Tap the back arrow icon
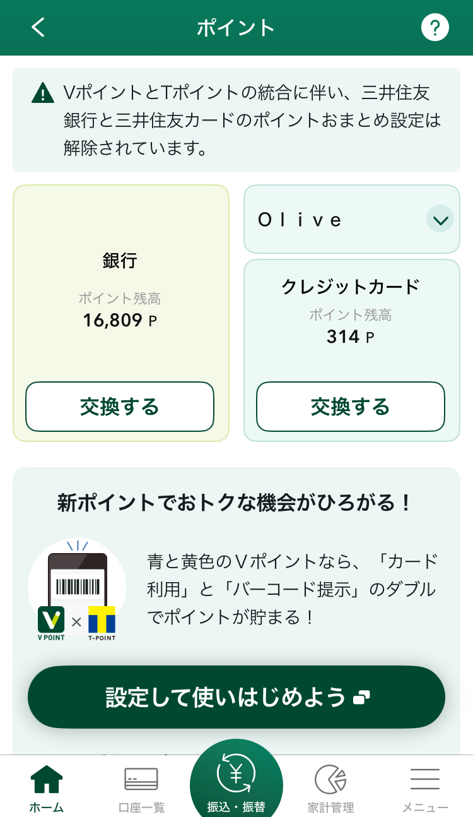 tap(38, 27)
